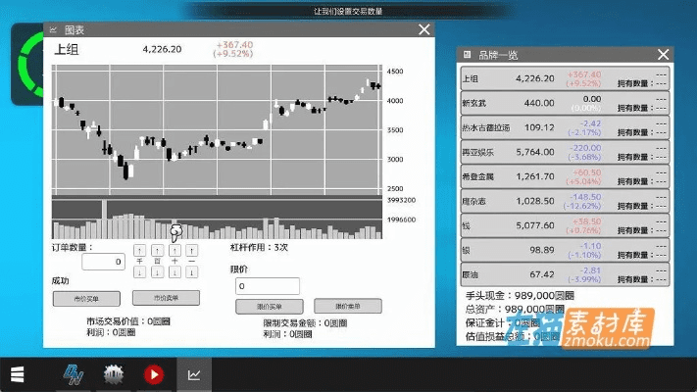Select the 热水古德拉汤 stock row

(565, 127)
